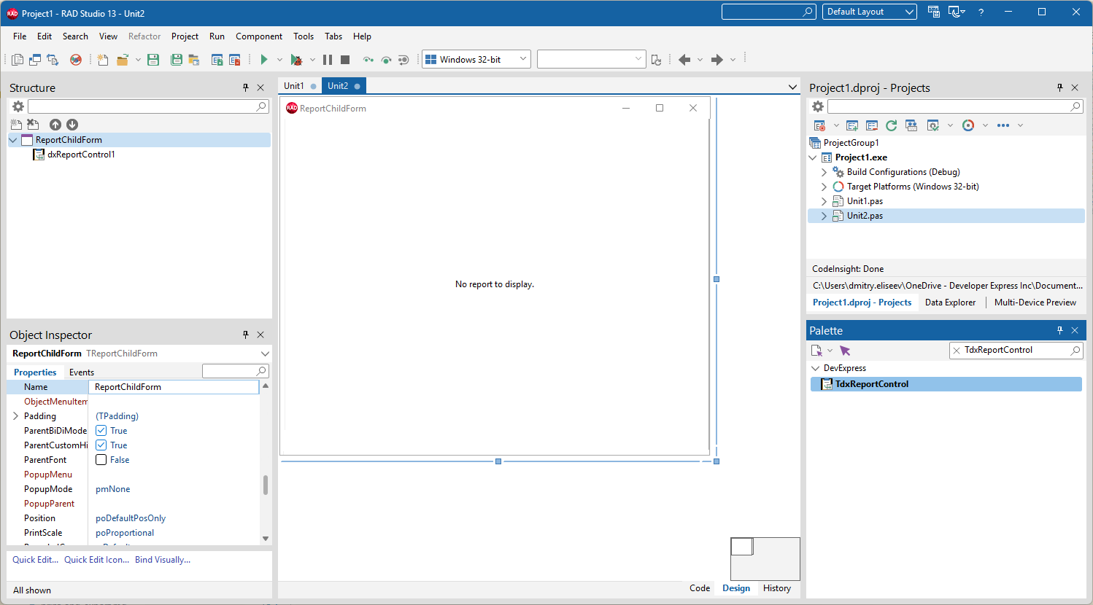
Task: Click the Toggle Form/Unit toolbar icon
Action: click(x=53, y=60)
